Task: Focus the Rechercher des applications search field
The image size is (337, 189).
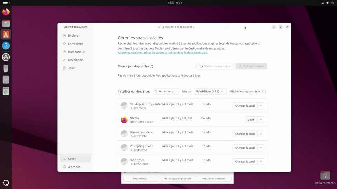Action: (193, 27)
